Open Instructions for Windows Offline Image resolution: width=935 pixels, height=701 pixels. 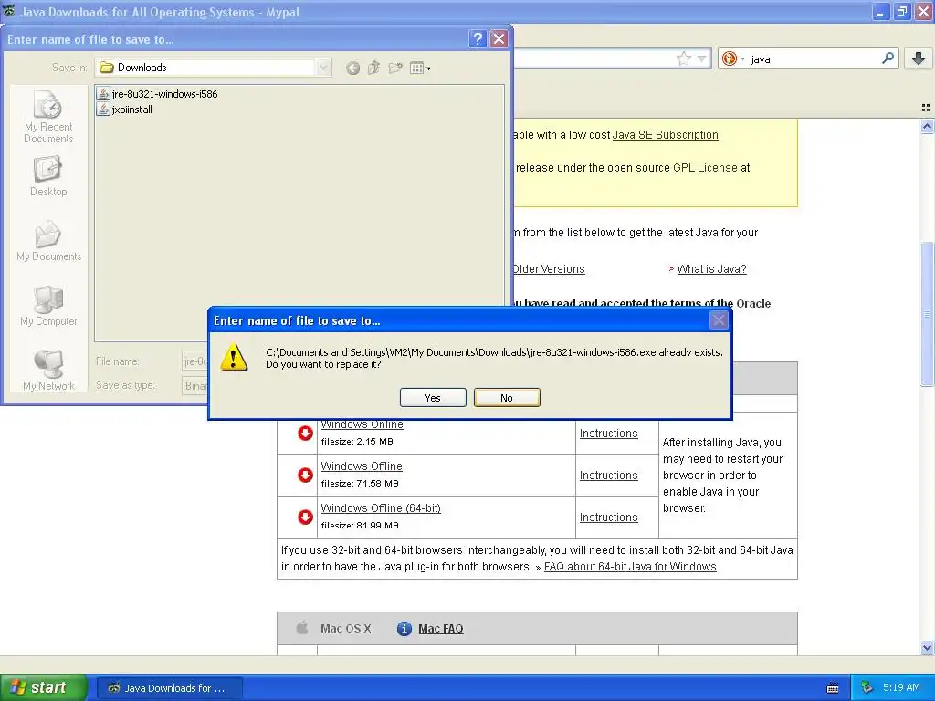[608, 475]
